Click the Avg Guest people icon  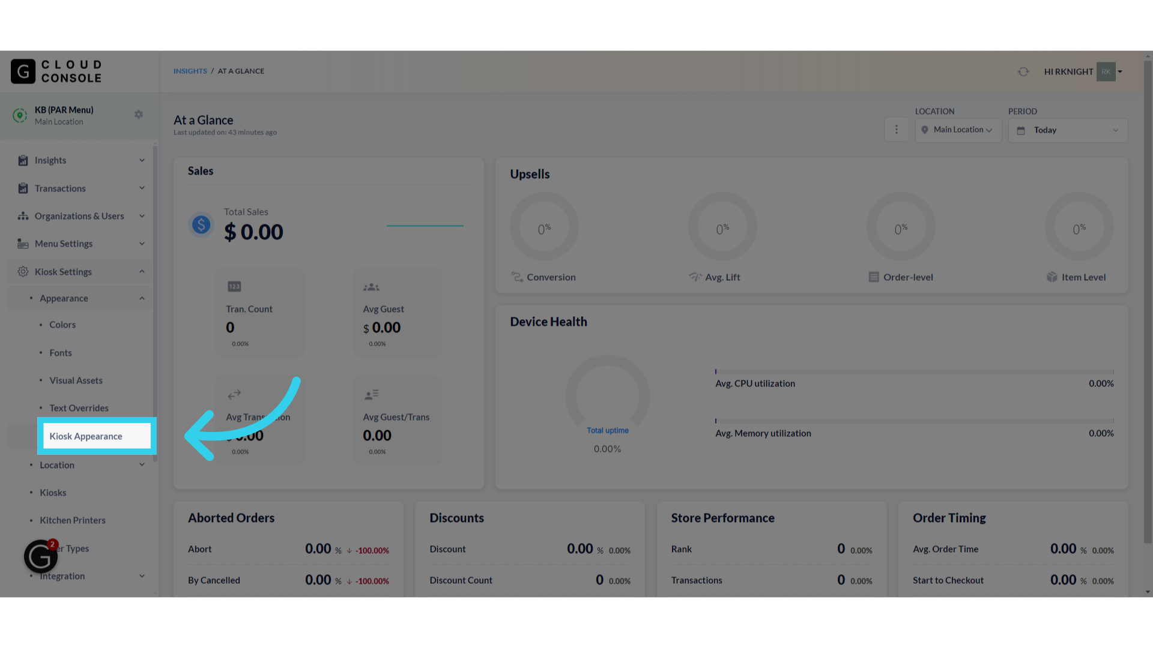(x=371, y=287)
